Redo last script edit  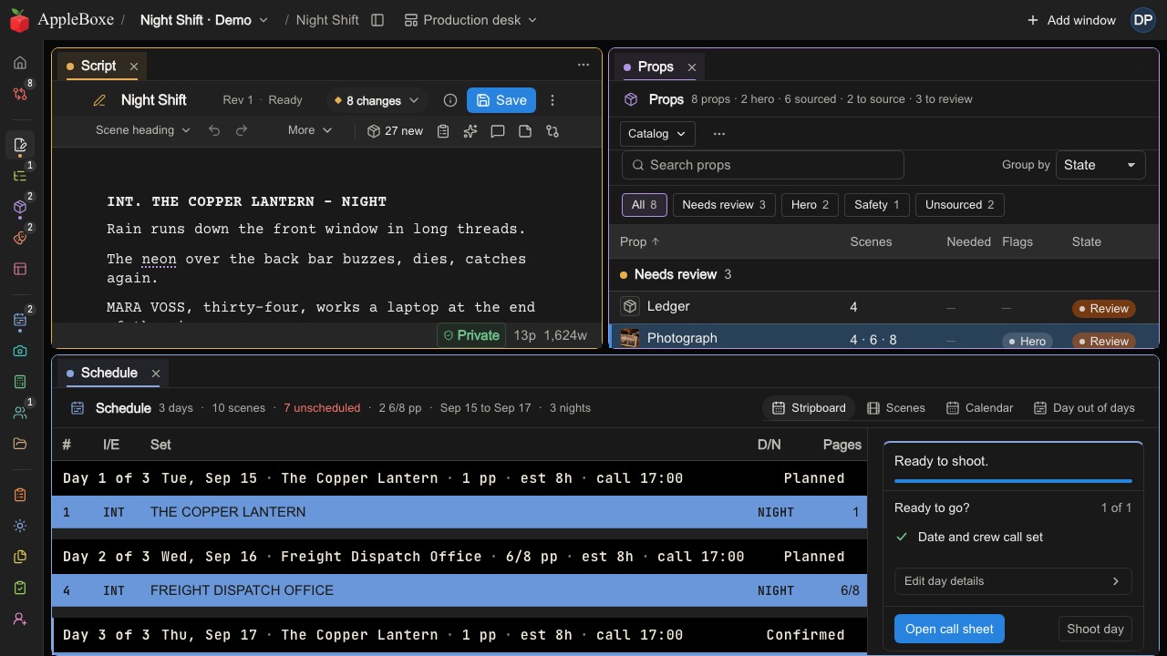pos(242,130)
